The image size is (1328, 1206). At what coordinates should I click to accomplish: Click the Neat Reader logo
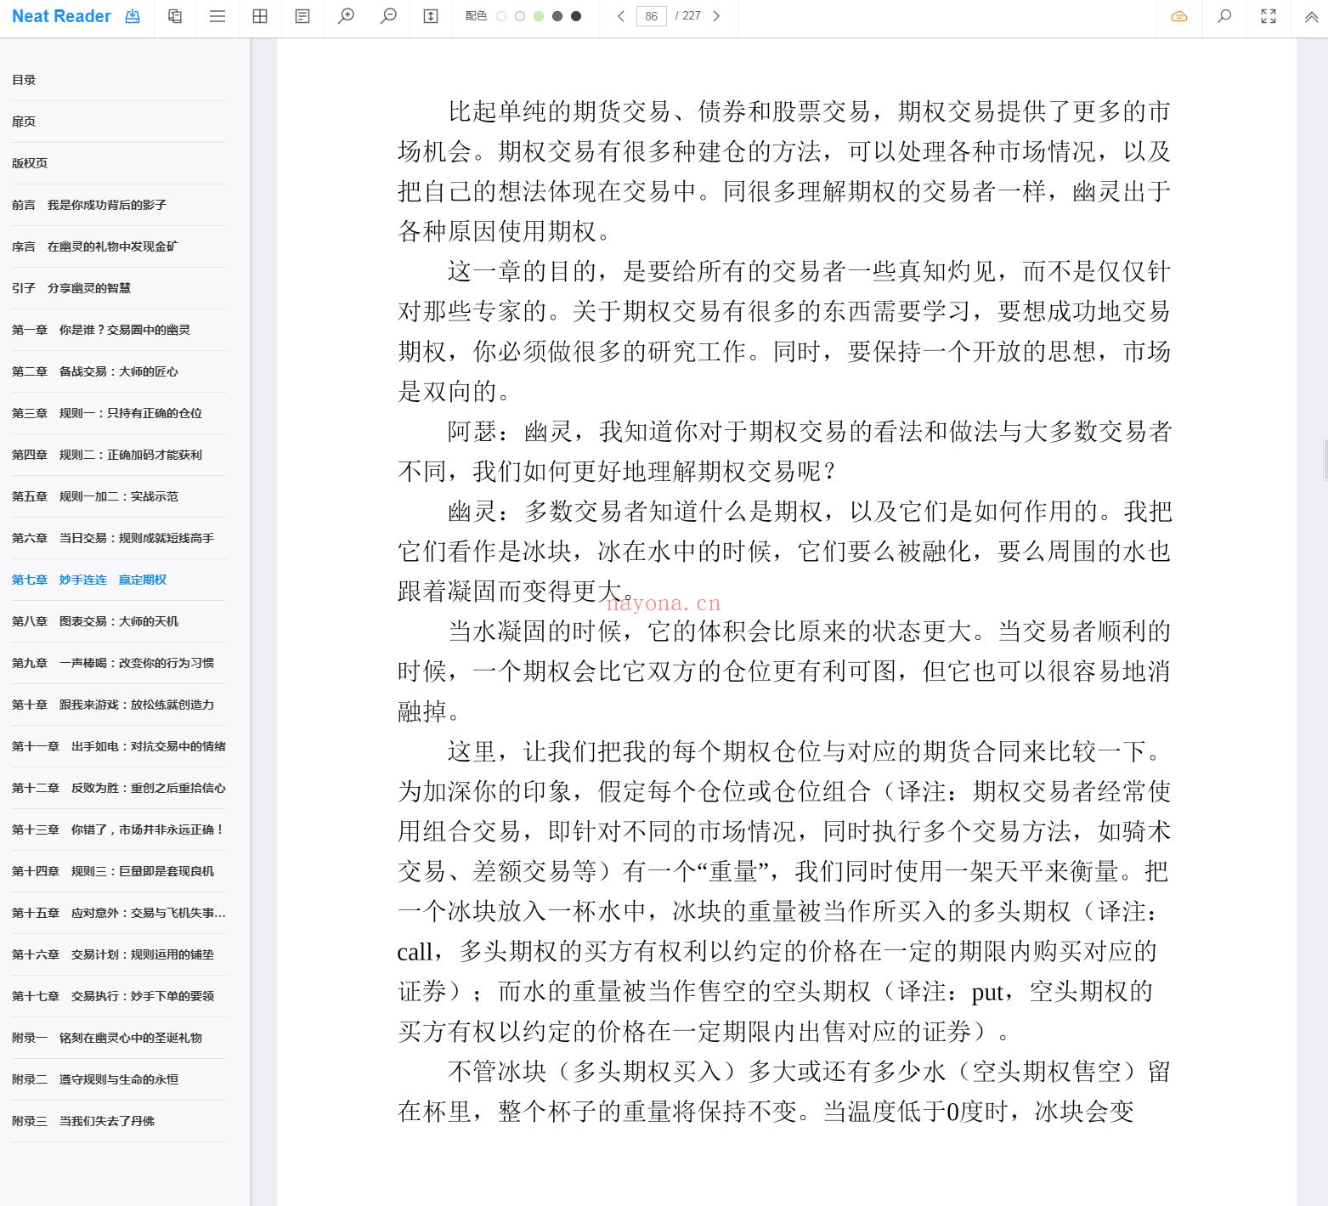click(x=61, y=16)
